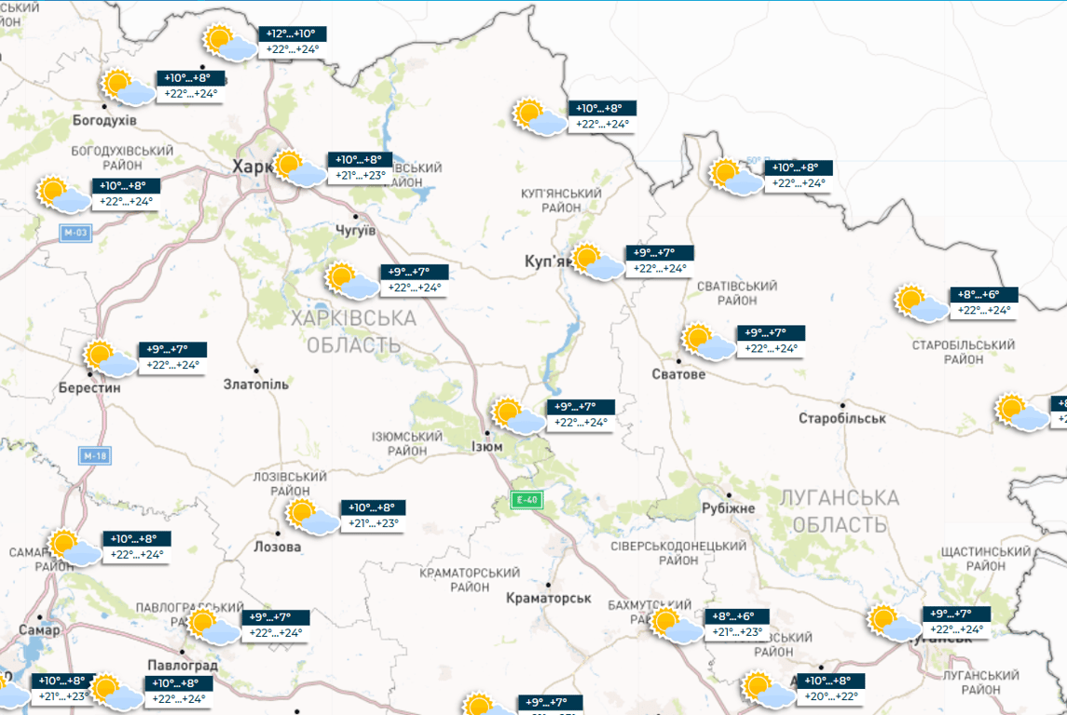The width and height of the screenshot is (1067, 715).
Task: Click the green E-40 route marker
Action: [527, 501]
